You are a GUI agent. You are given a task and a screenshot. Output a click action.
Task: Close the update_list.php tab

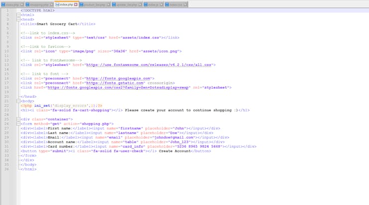(140, 4)
